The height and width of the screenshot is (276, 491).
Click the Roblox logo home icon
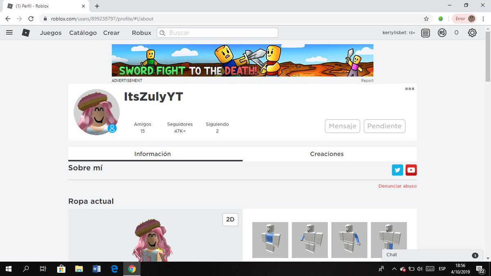(26, 33)
